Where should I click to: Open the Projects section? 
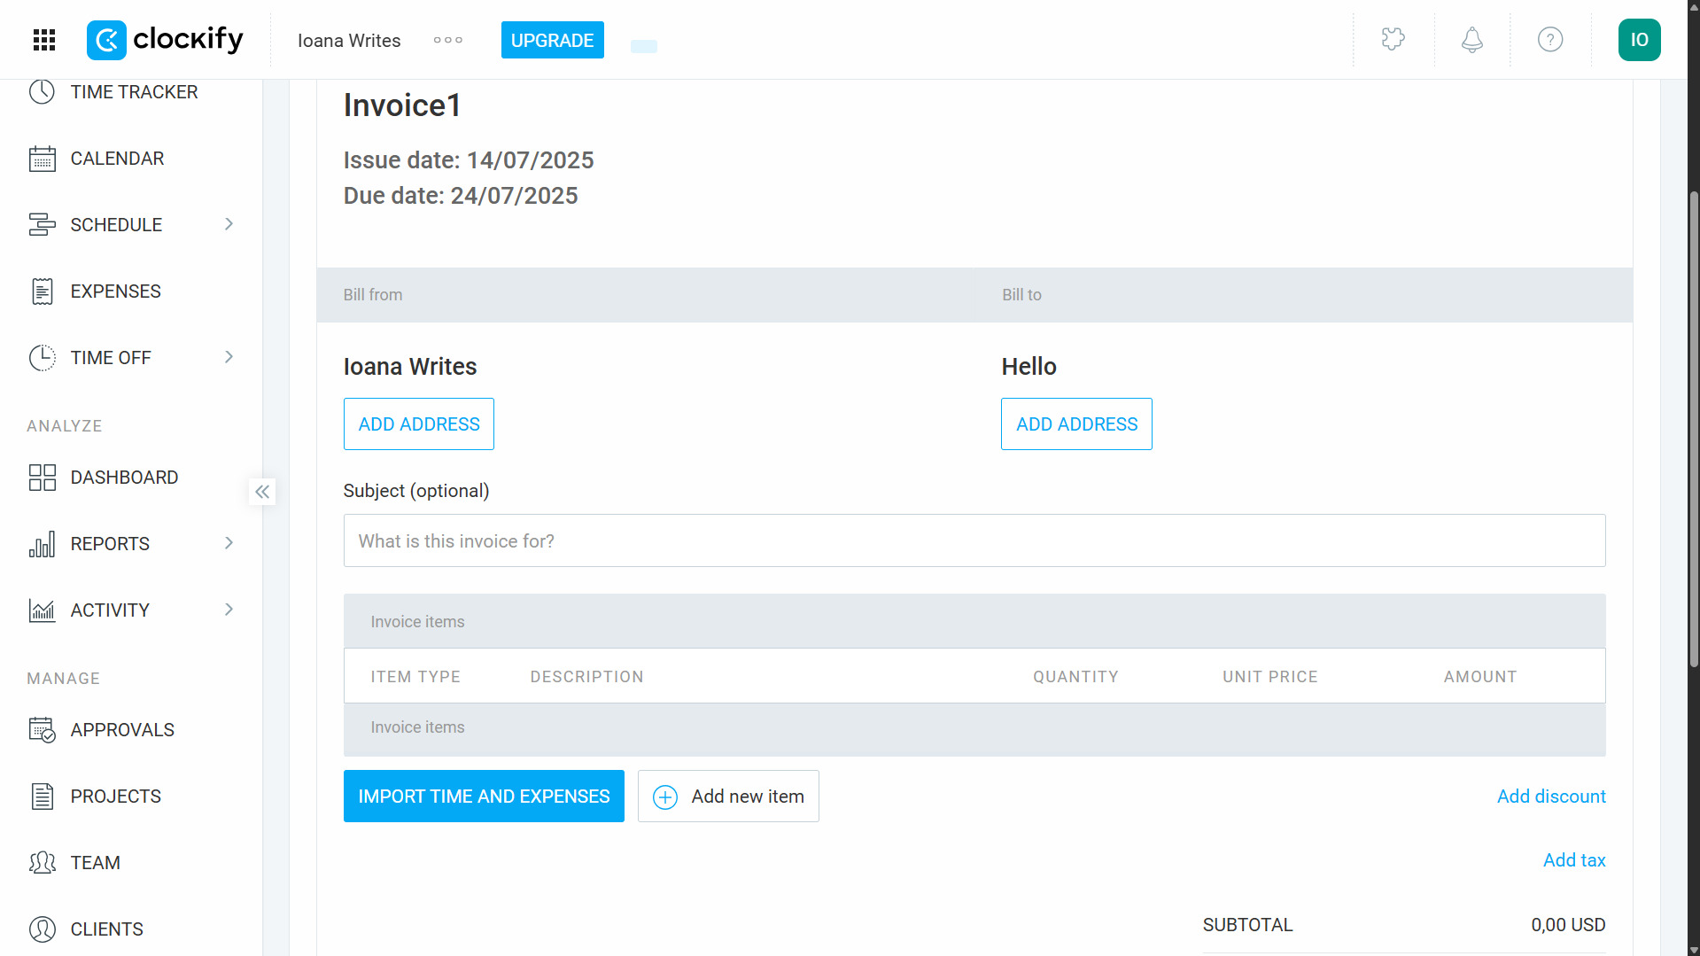(x=116, y=796)
